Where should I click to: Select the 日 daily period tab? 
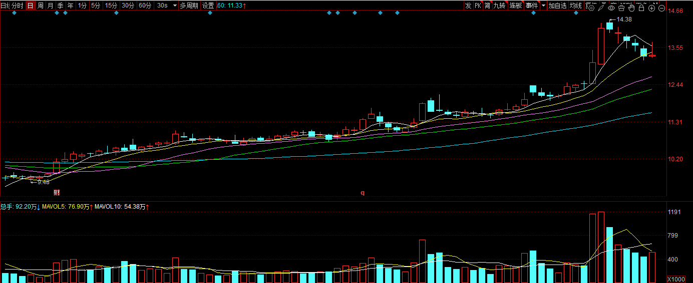click(x=30, y=5)
